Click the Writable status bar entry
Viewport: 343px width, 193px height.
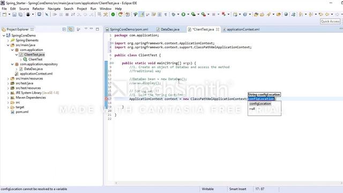pyautogui.click(x=207, y=189)
